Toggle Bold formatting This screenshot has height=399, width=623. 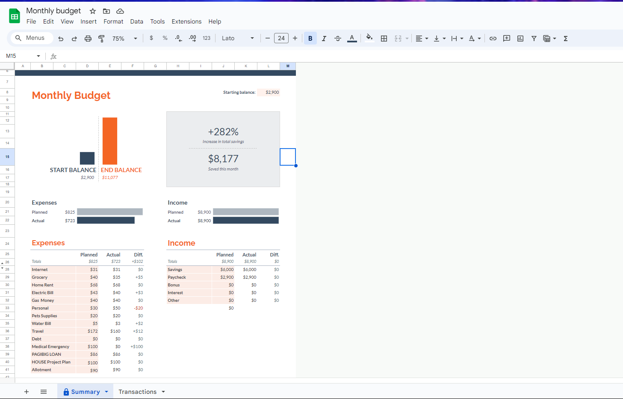pyautogui.click(x=310, y=39)
